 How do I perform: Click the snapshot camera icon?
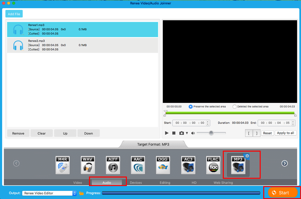tap(181, 133)
